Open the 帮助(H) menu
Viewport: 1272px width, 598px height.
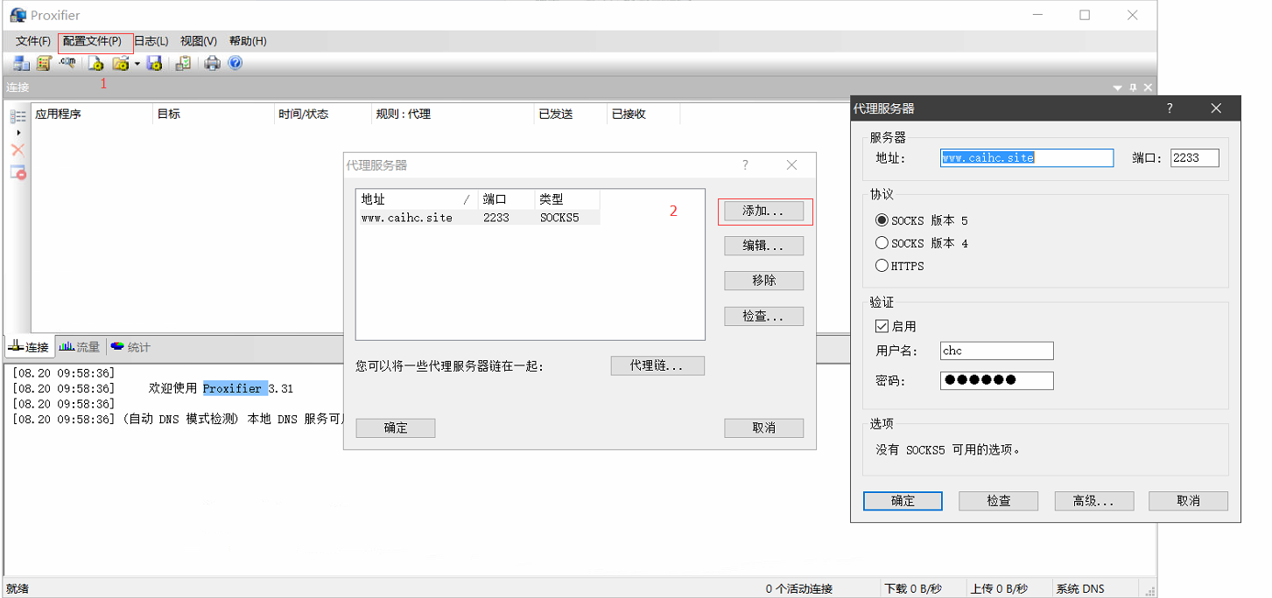tap(248, 41)
